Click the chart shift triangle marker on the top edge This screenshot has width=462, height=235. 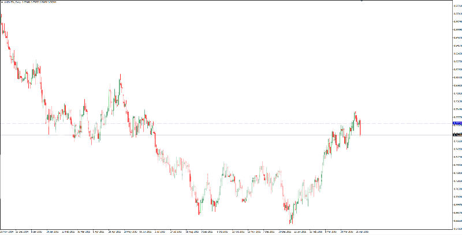pos(362,1)
